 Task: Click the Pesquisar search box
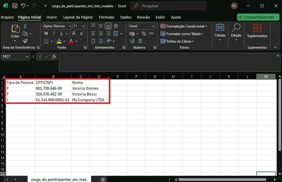click(x=168, y=6)
